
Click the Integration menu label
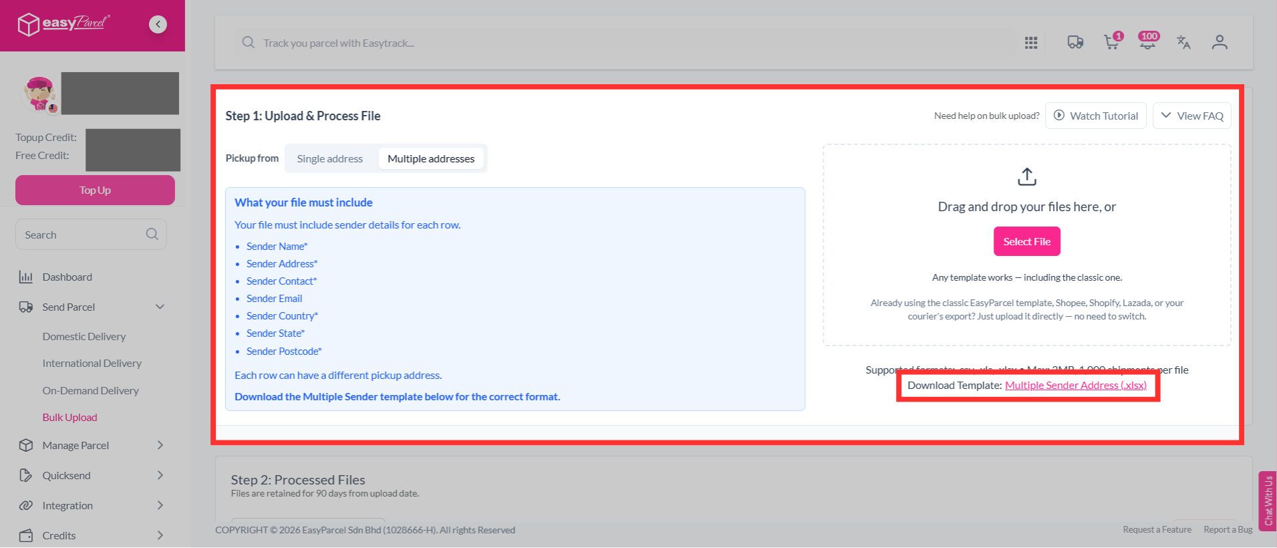pyautogui.click(x=67, y=505)
